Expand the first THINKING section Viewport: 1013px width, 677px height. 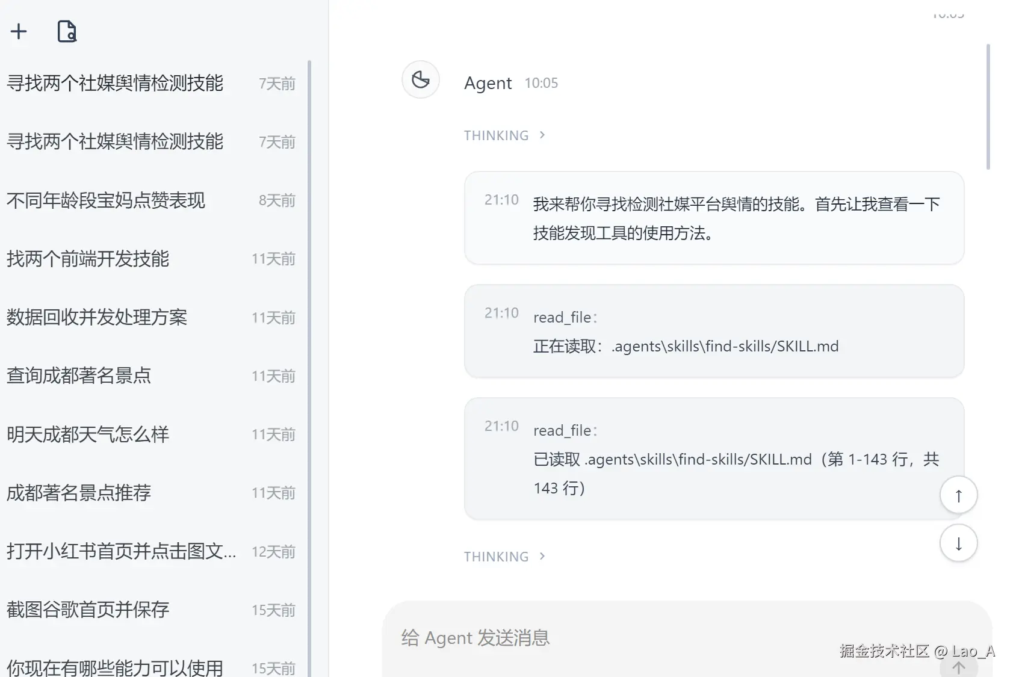tap(504, 135)
